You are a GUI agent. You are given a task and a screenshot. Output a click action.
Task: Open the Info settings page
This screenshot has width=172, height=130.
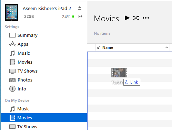pyautogui.click(x=18, y=89)
